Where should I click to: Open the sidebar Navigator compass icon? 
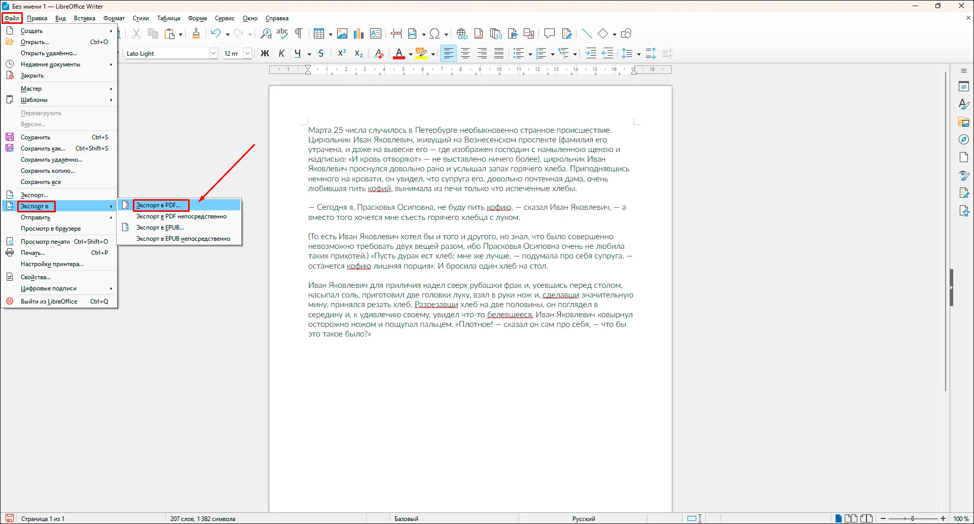(964, 139)
